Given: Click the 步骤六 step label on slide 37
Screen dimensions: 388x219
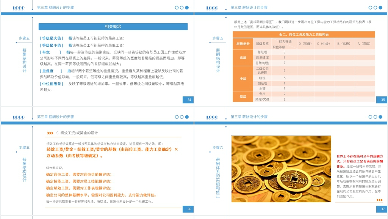Looking at the screenshot, I should (x=218, y=148).
